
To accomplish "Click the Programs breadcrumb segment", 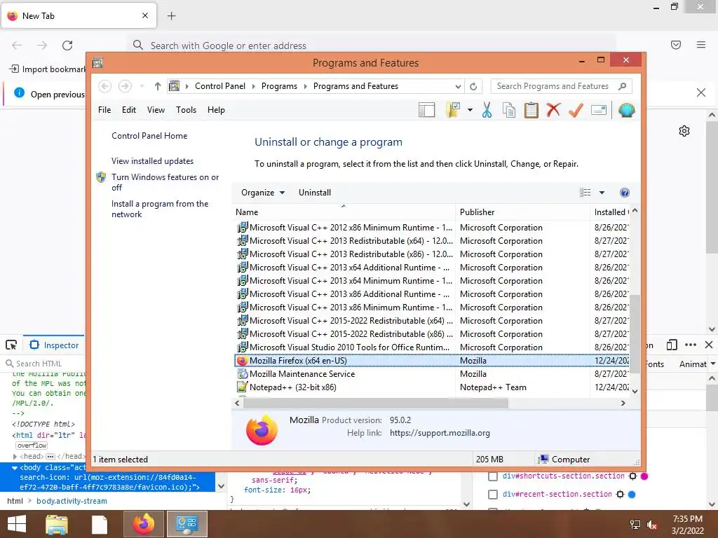I will (x=279, y=86).
